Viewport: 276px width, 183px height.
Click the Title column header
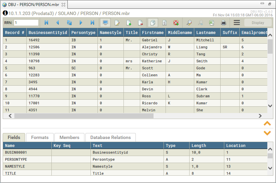point(132,33)
